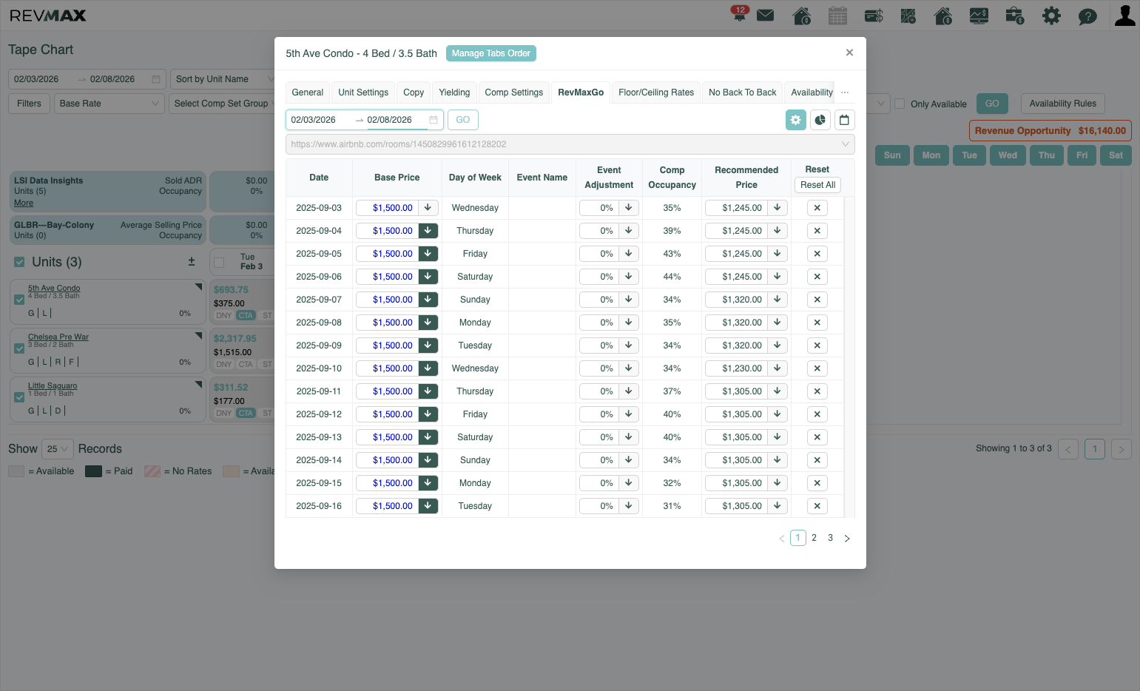This screenshot has height=691, width=1140.
Task: Switch to the Floor/Ceiling Rates tab
Action: pos(656,92)
